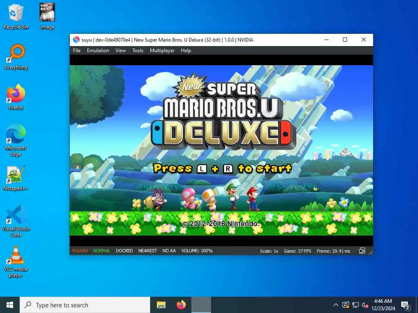Open the clock showing 4:46 AM
This screenshot has width=418, height=313.
(x=383, y=305)
